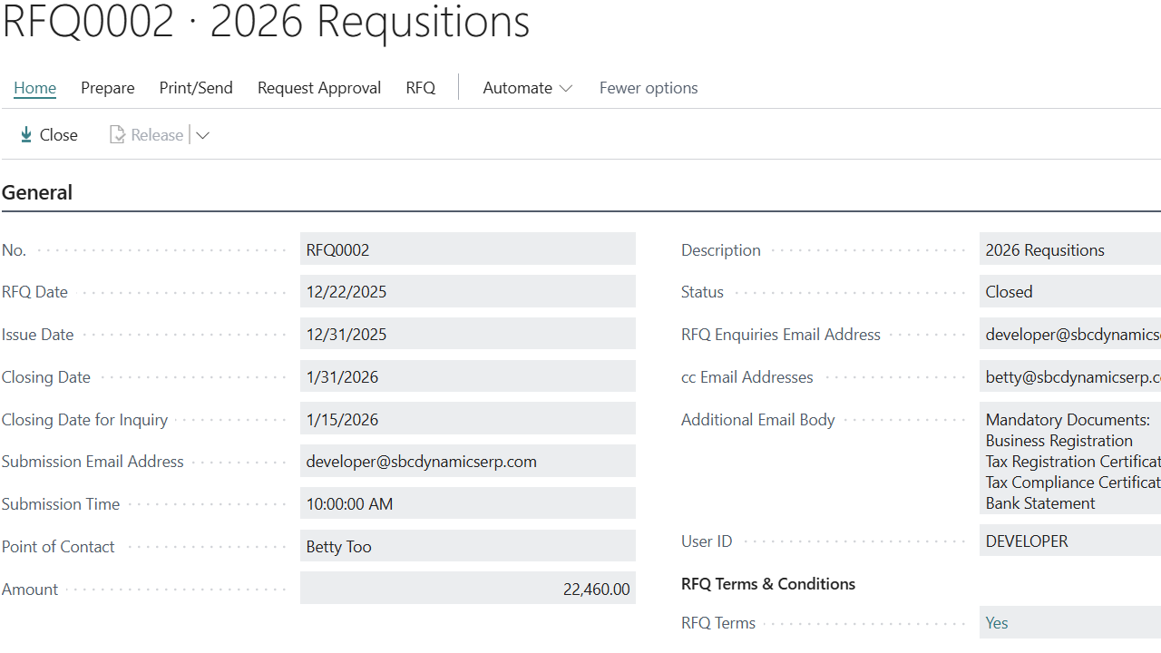Collapse the Automate dropdown arrow
This screenshot has width=1161, height=653.
point(566,87)
